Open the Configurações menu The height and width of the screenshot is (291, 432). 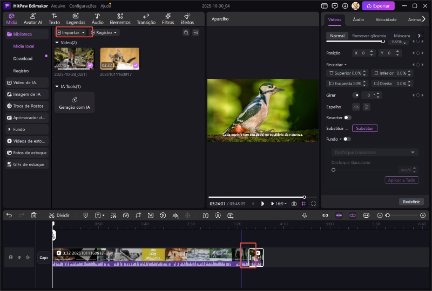pos(83,5)
